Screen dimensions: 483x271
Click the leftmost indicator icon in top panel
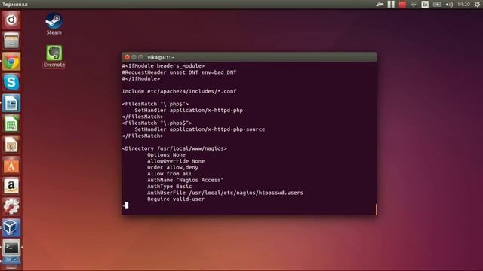pyautogui.click(x=380, y=5)
